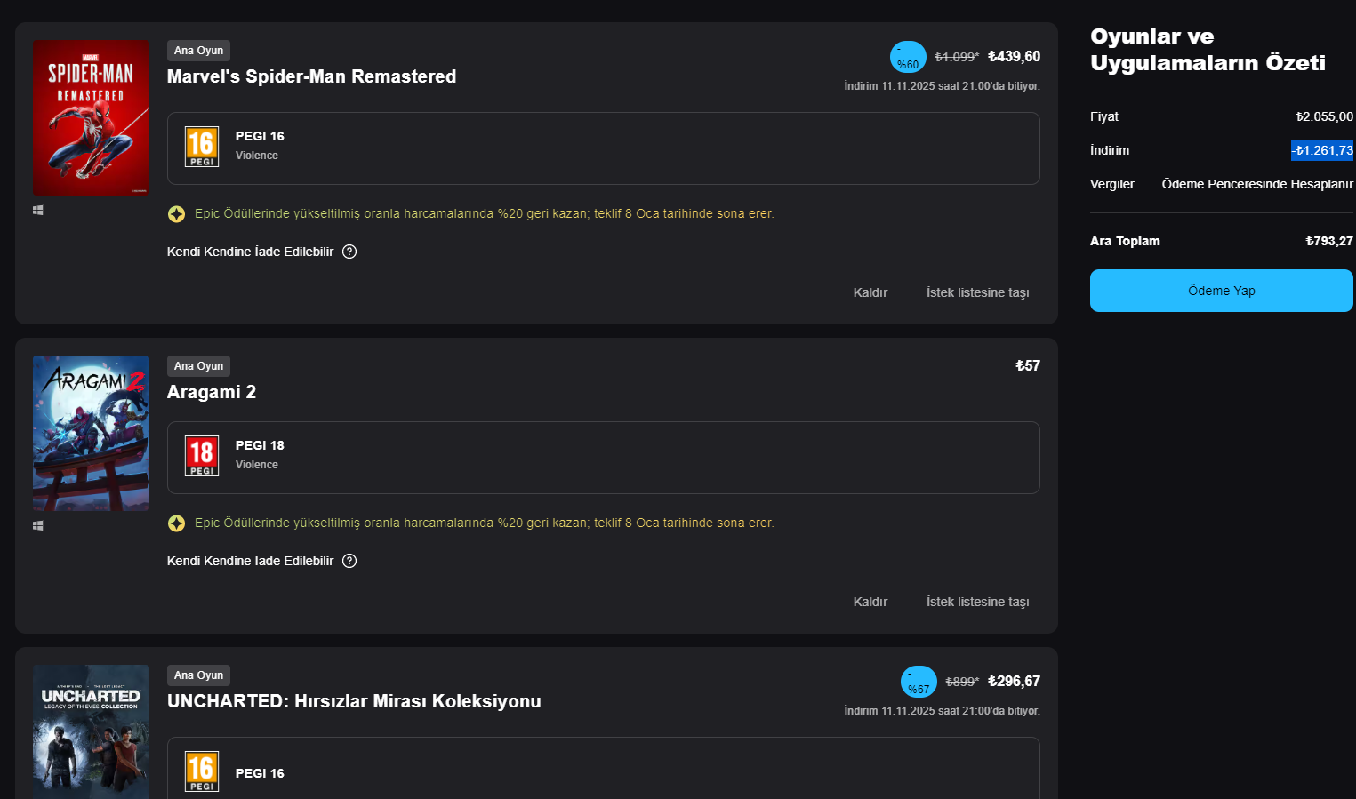Move Aragami 2 to wishlist via İstek listesine taşı

(x=978, y=602)
